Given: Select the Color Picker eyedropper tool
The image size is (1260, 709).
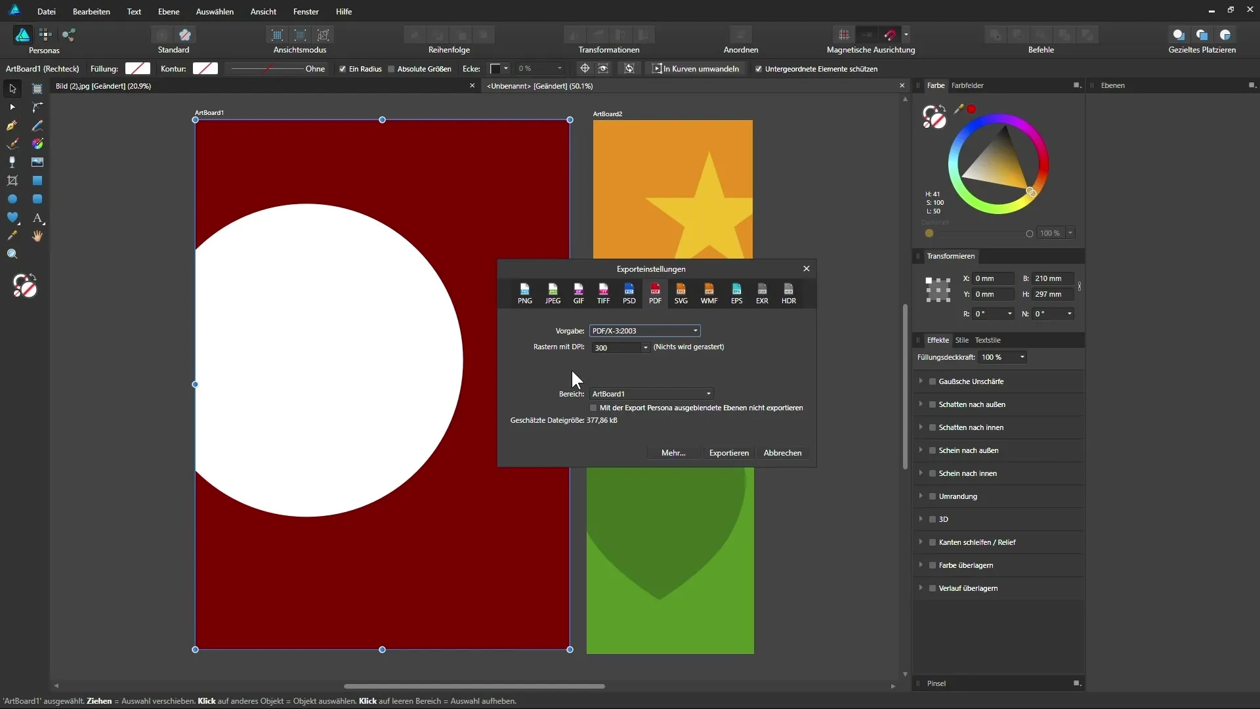Looking at the screenshot, I should coord(12,236).
